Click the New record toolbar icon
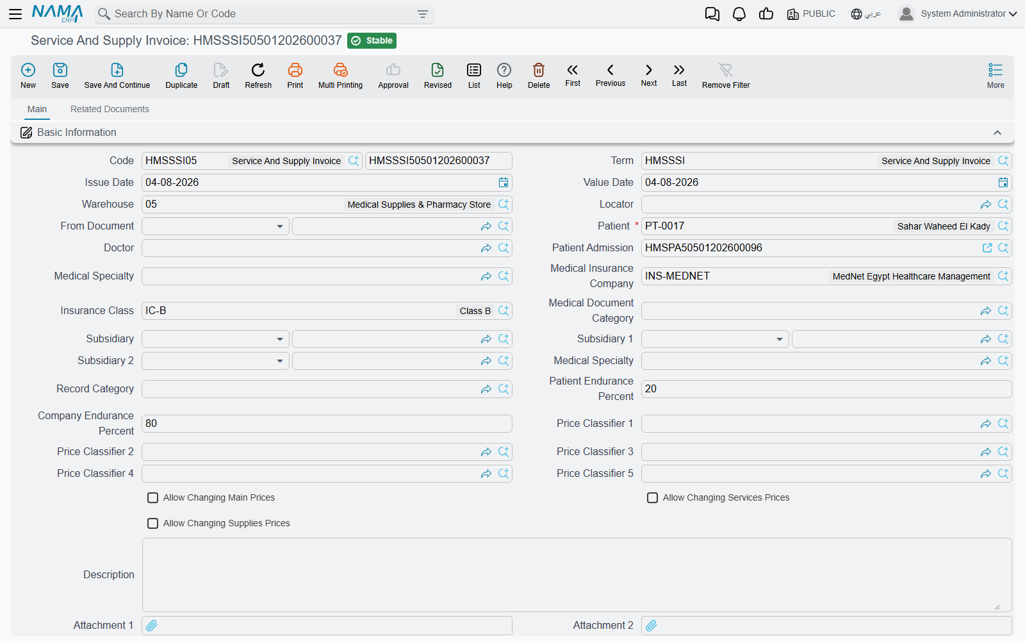 (28, 75)
